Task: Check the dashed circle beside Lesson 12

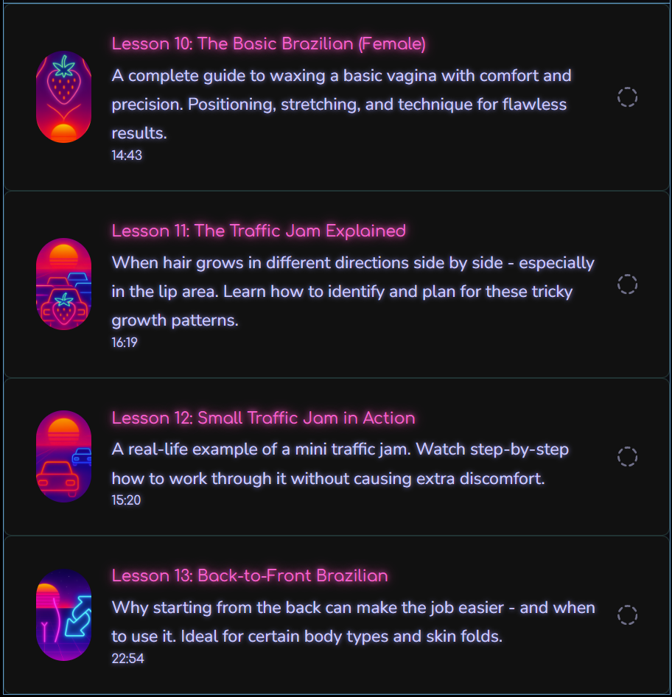Action: tap(627, 457)
